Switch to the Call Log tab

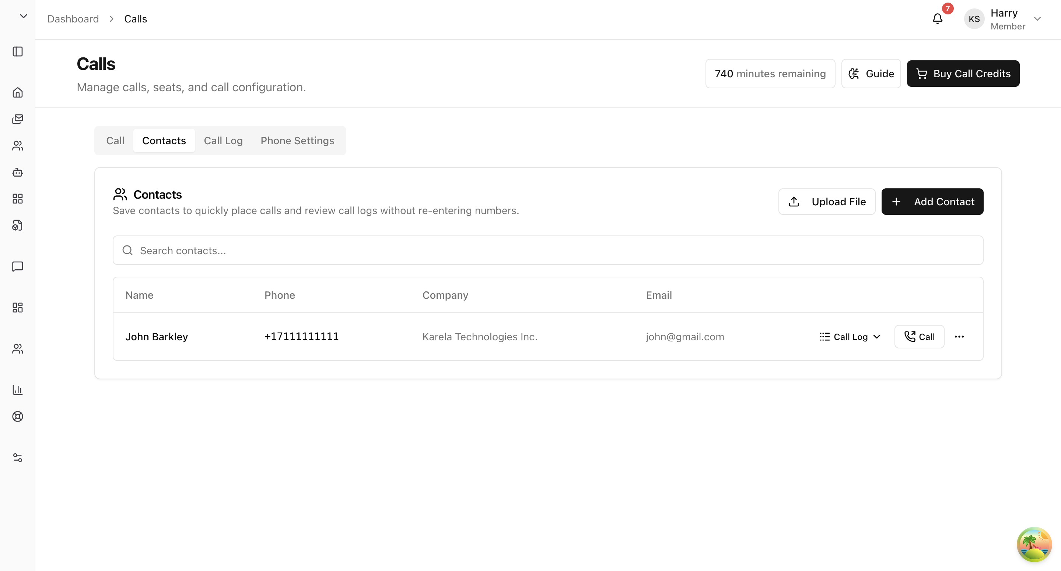[x=223, y=141]
